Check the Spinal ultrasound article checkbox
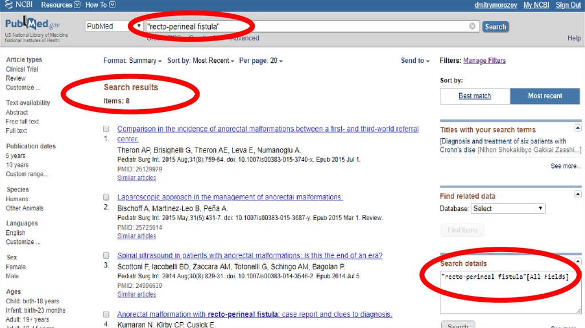Image resolution: width=585 pixels, height=328 pixels. (x=106, y=255)
